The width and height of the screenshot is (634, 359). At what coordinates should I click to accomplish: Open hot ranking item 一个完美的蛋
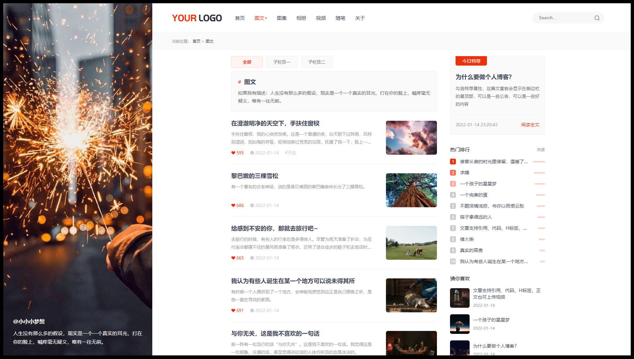point(474,195)
